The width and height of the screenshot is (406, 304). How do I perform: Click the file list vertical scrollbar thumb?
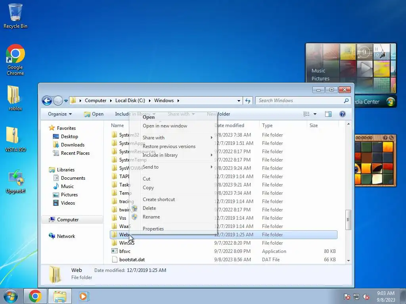348,220
